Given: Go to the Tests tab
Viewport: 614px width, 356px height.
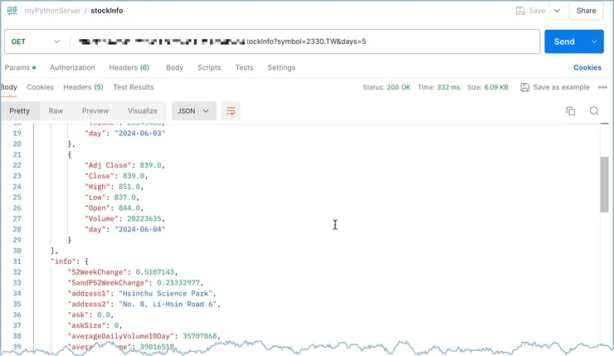Looking at the screenshot, I should 244,67.
